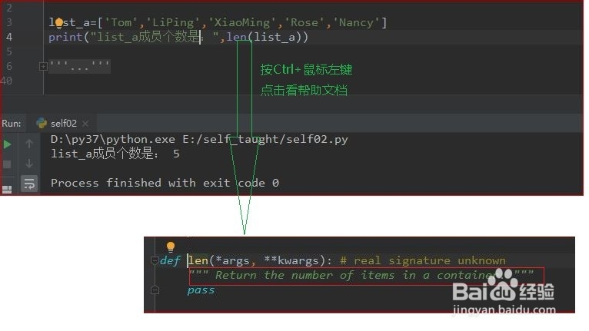The width and height of the screenshot is (589, 331).
Task: Click the Run: panel label
Action: [x=12, y=124]
